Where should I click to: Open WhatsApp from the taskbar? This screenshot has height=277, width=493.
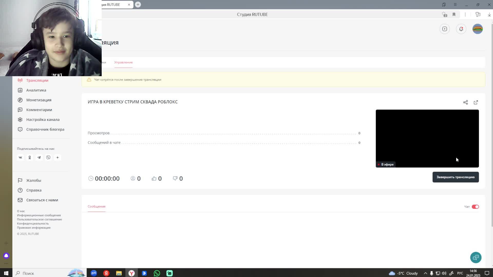(157, 273)
